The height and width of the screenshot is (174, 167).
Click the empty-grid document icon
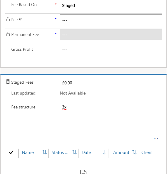click(83, 172)
